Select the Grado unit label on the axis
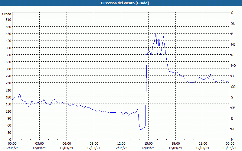The height and width of the screenshot is (151, 242). click(7, 14)
